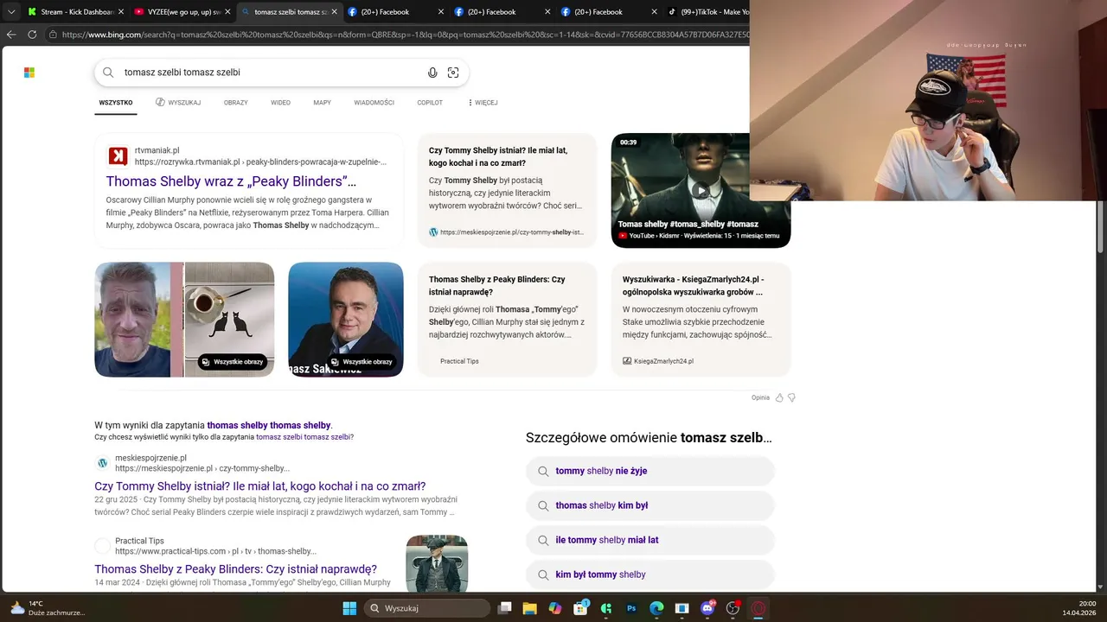Select the MAPY tab
Viewport: 1107px width, 622px height.
(x=322, y=102)
